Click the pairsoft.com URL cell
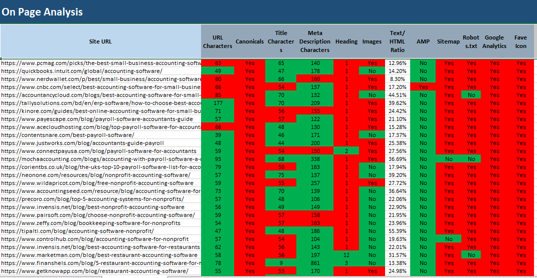The height and width of the screenshot is (278, 537). pyautogui.click(x=101, y=215)
